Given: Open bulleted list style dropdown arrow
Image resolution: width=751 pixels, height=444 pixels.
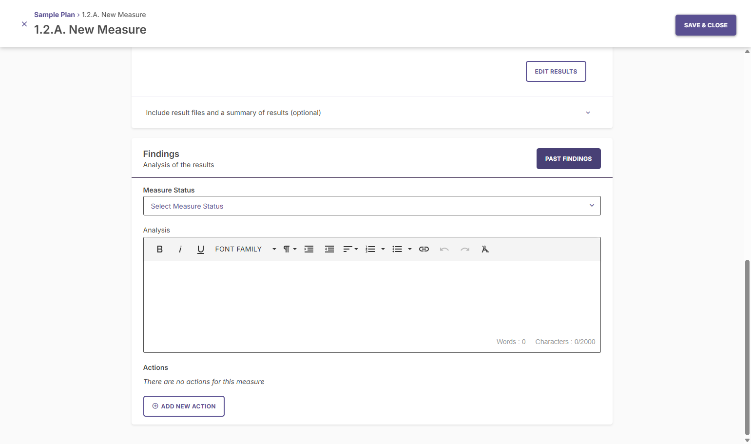Looking at the screenshot, I should [x=410, y=249].
